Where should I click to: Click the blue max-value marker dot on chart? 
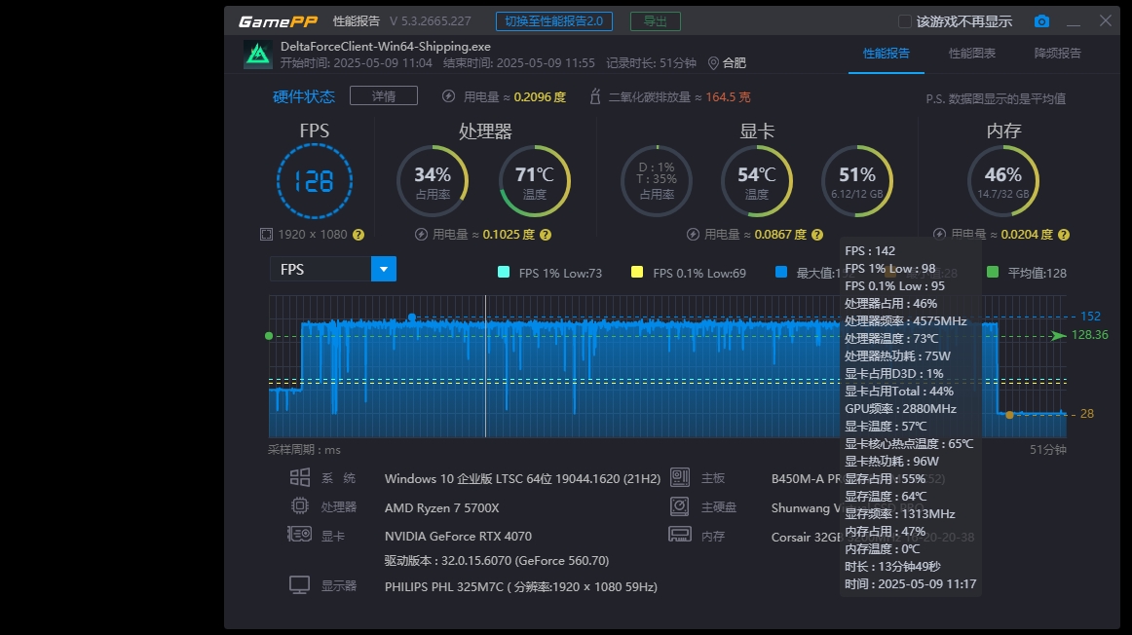coord(412,317)
